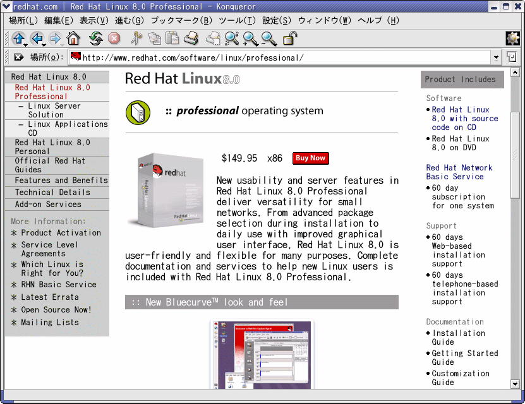This screenshot has height=404, width=525.
Task: Click the scrollbar down arrow
Action: click(x=515, y=384)
